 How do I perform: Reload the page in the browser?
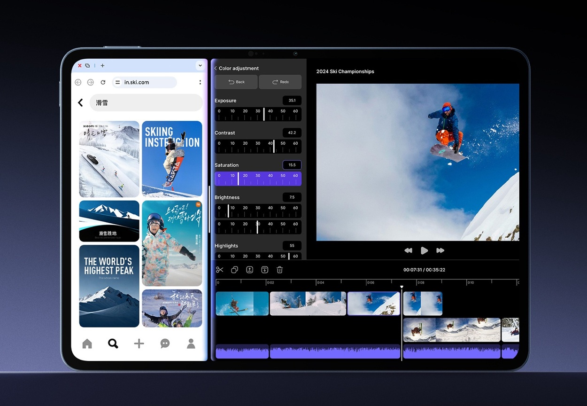pyautogui.click(x=103, y=82)
